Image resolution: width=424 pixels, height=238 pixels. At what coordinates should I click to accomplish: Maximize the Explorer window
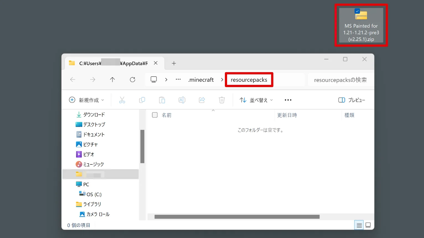[345, 59]
